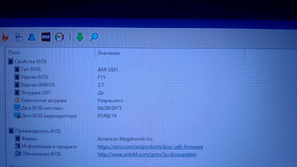This screenshot has height=167, width=297.
Task: Click the colored gauge dial icon
Action: [x=59, y=37]
